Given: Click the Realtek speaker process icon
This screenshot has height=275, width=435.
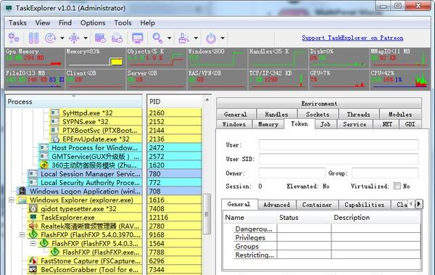Looking at the screenshot, I should coord(33,226).
